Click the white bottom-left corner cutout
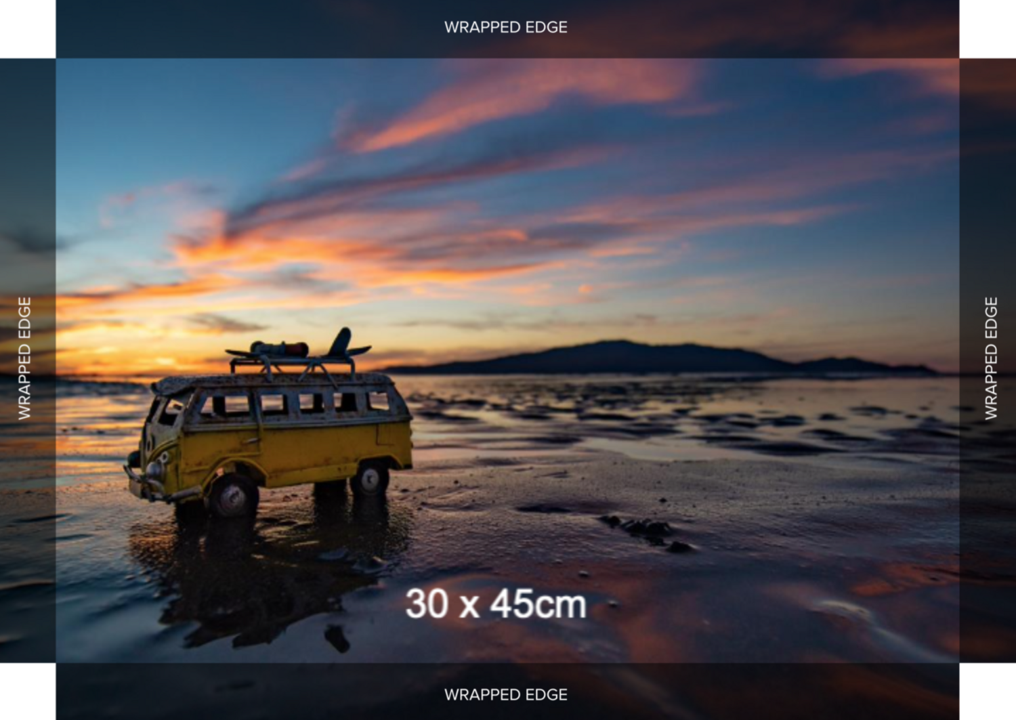This screenshot has width=1016, height=720. tap(27, 691)
